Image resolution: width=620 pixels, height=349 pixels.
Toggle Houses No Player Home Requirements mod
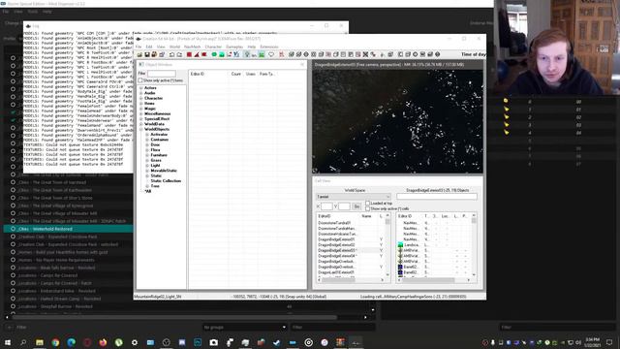tap(13, 260)
